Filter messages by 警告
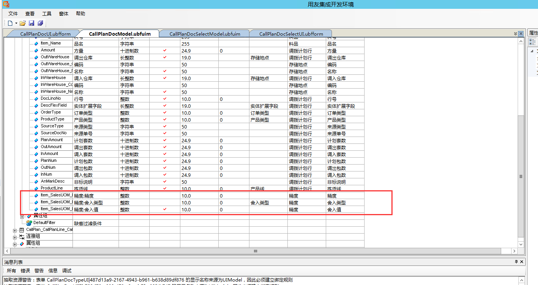The height and width of the screenshot is (285, 538). coord(39,271)
